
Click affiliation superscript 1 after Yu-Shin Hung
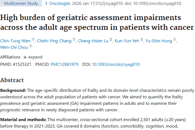point(175,40)
